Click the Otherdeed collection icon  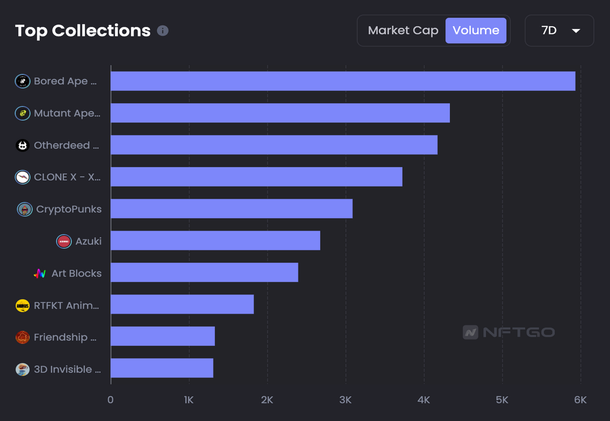[x=22, y=145]
